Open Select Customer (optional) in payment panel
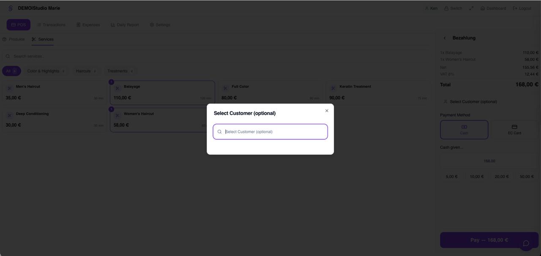This screenshot has height=256, width=541. click(x=489, y=102)
